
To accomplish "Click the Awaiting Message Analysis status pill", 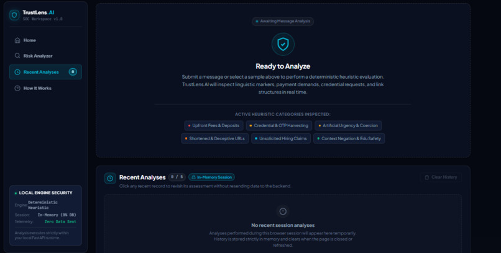I will click(283, 21).
